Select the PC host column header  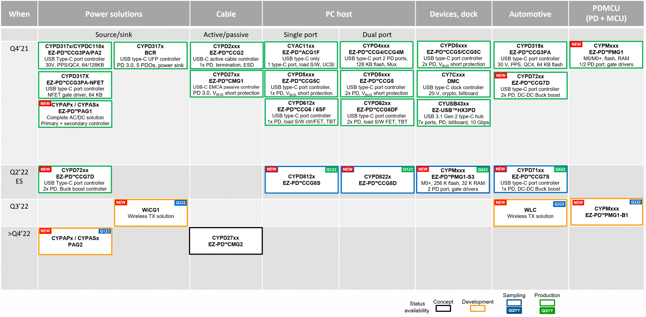coord(339,14)
